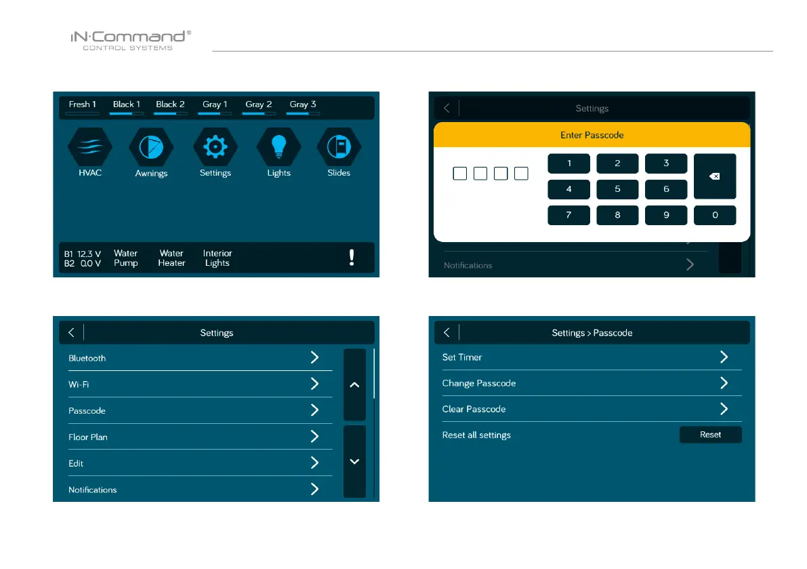Go back from Settings > Passcode screen
The image size is (807, 569).
point(447,332)
